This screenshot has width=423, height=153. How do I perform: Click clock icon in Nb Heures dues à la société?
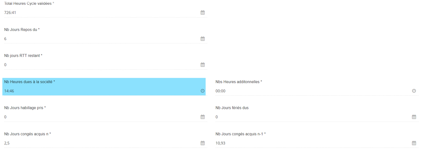point(202,91)
